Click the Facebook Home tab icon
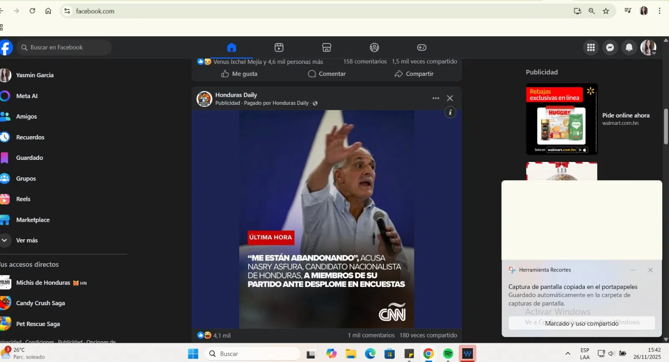Screen dimensions: 669x362 tap(231, 48)
